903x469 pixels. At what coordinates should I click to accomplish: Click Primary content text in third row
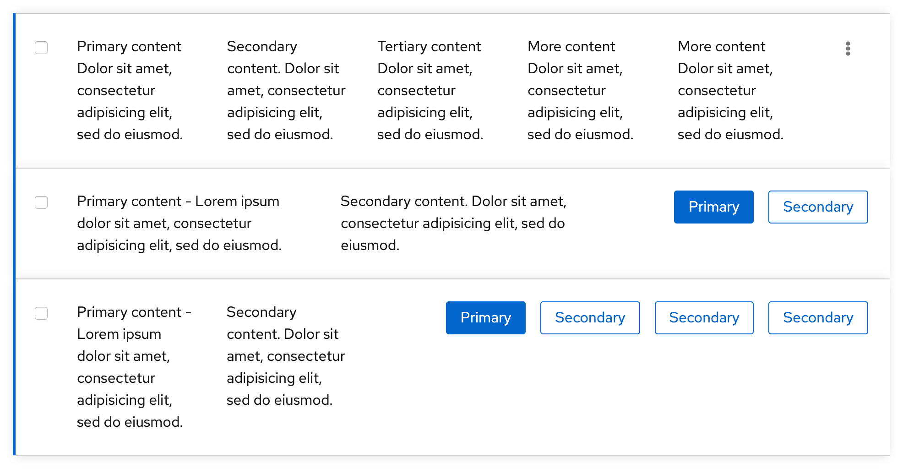click(133, 367)
